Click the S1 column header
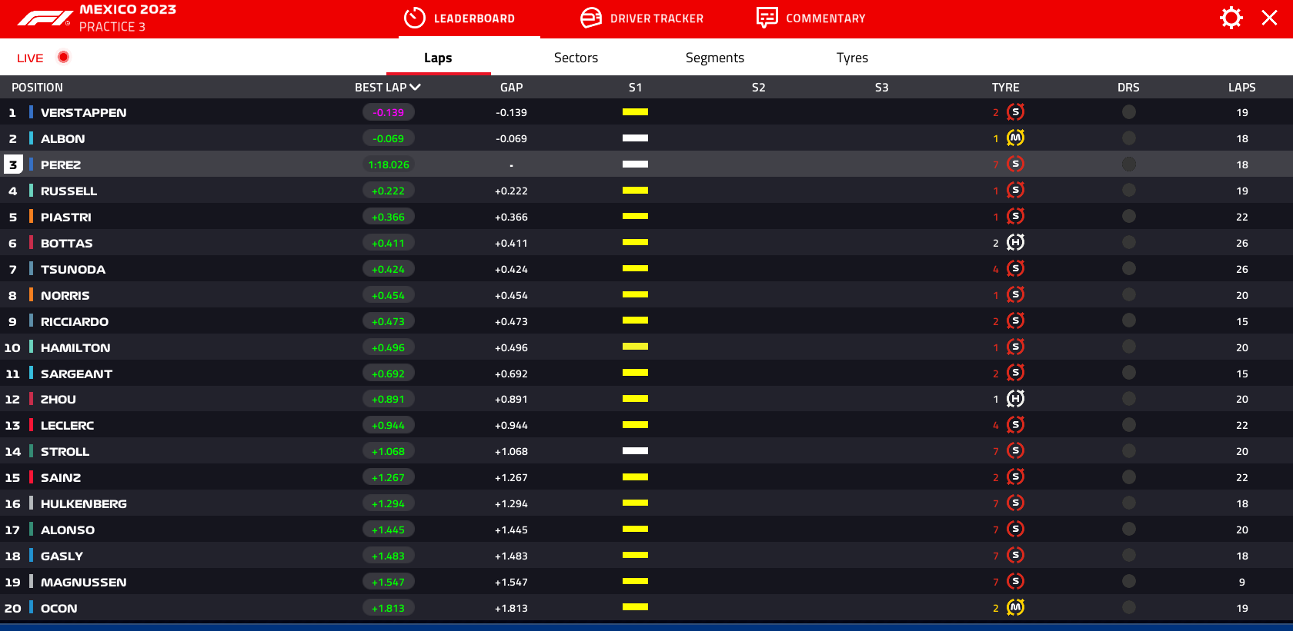This screenshot has height=631, width=1293. click(635, 88)
